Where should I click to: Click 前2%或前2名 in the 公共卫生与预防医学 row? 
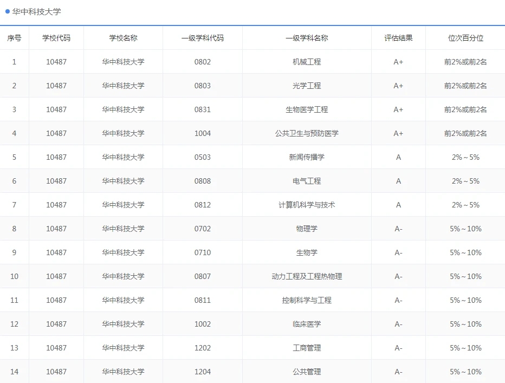(x=465, y=133)
